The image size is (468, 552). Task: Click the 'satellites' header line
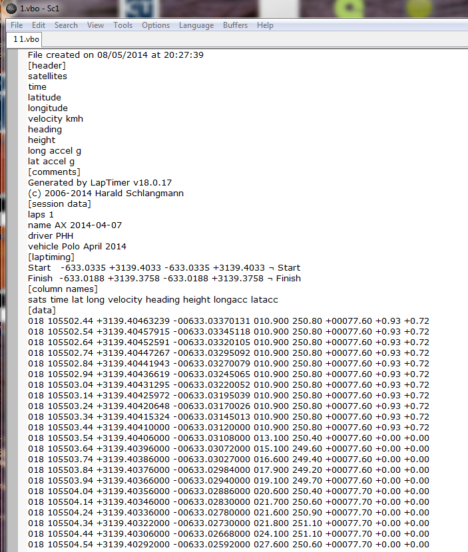47,76
